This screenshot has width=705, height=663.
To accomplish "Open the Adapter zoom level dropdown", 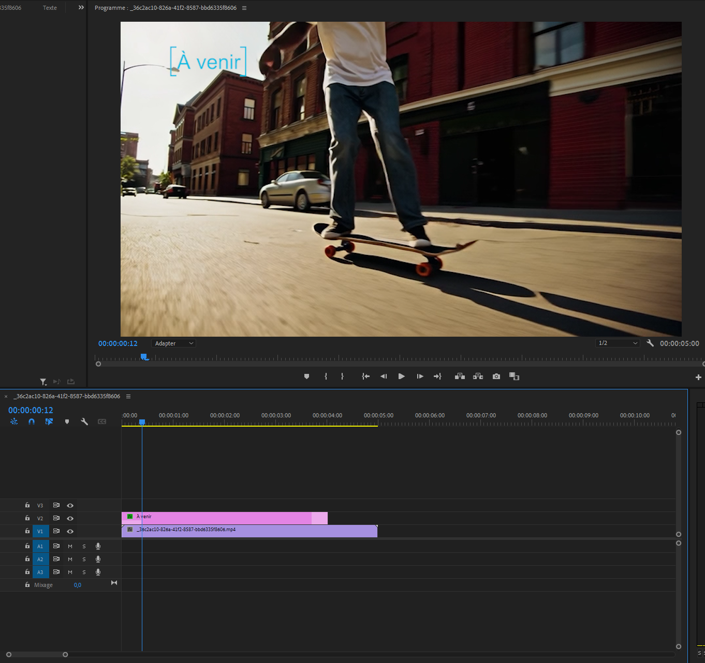I will coord(173,343).
